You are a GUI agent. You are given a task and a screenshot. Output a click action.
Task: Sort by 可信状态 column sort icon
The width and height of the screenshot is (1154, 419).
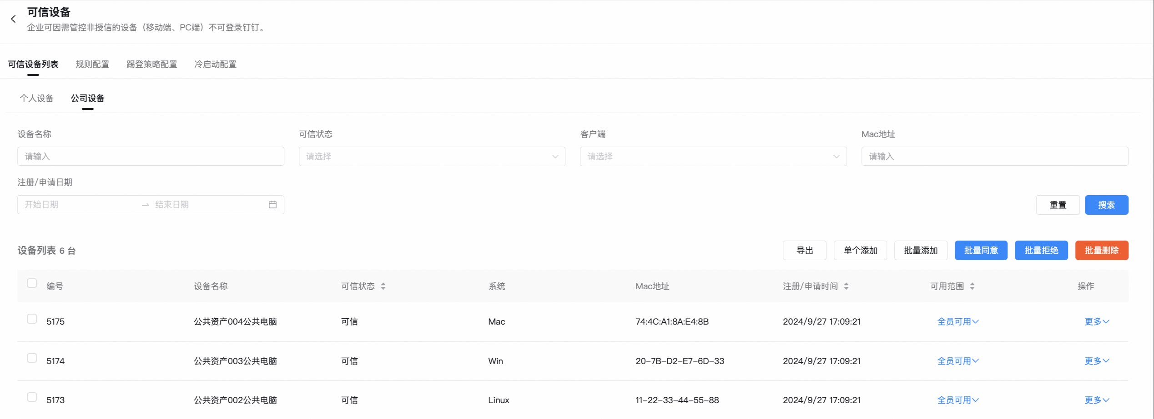click(x=383, y=286)
